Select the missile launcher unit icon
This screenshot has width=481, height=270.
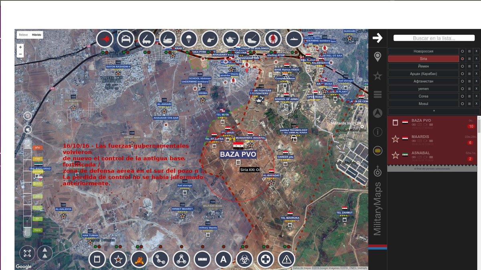(x=147, y=39)
